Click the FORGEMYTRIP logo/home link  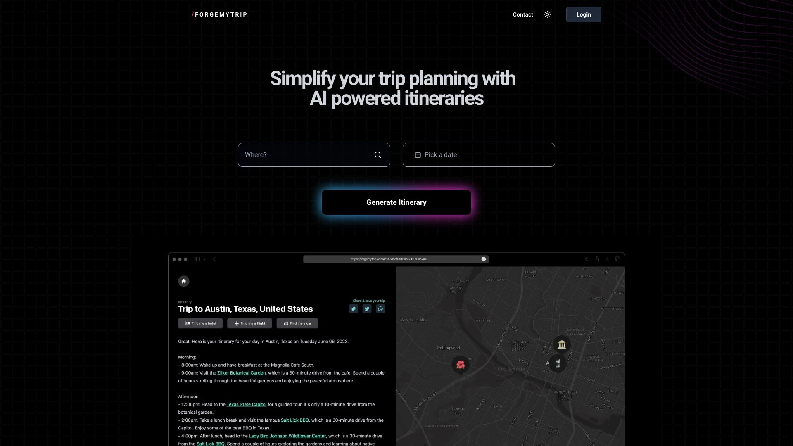[219, 14]
